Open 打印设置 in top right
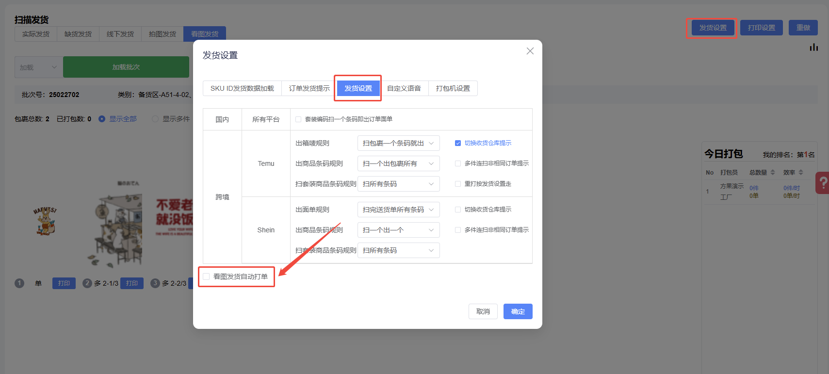Screen dimensions: 829x374 pyautogui.click(x=761, y=28)
